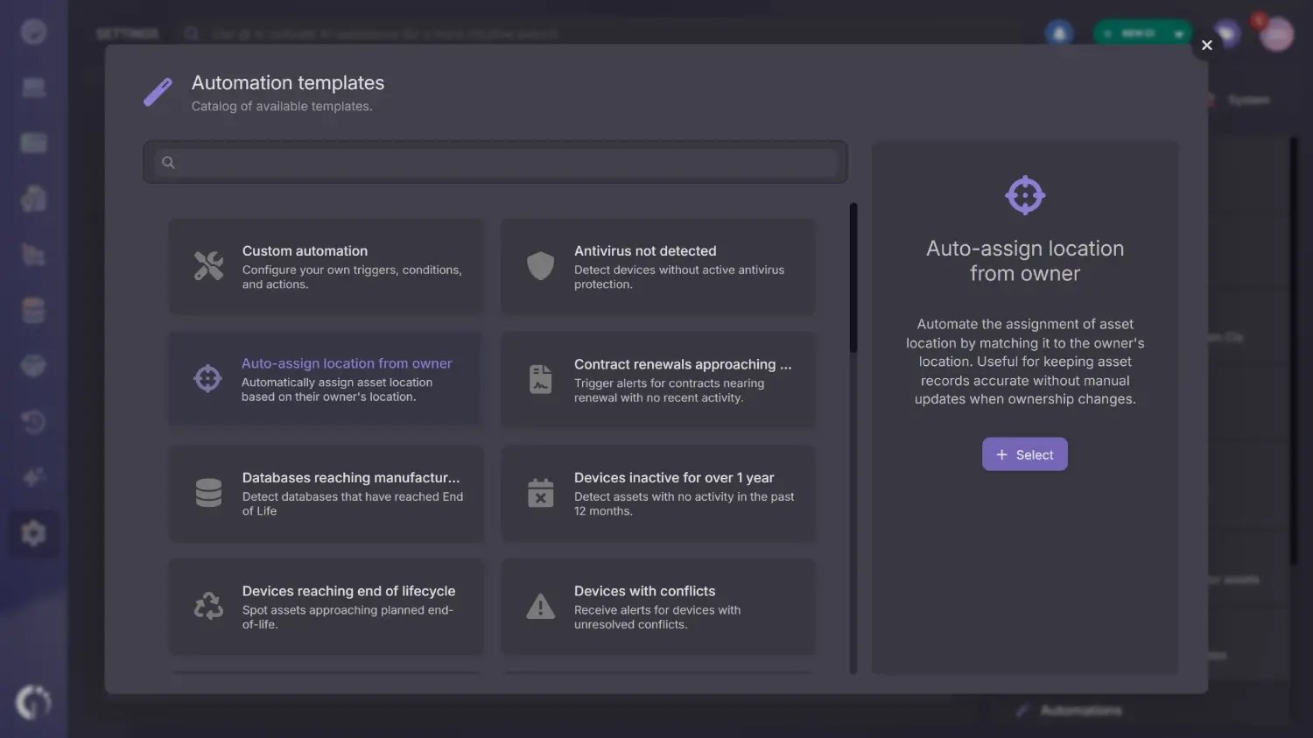Click the notification bell in background top bar
This screenshot has height=738, width=1313.
[1059, 33]
